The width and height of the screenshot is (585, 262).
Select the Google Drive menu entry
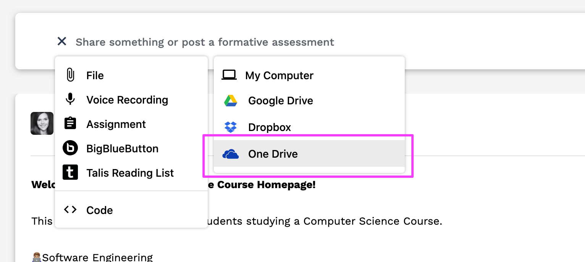(309, 101)
